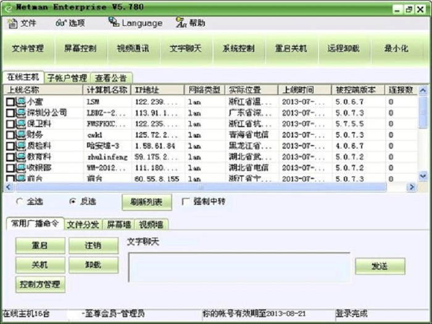Select the 反选 radio button
This screenshot has width=432, height=324.
click(73, 201)
